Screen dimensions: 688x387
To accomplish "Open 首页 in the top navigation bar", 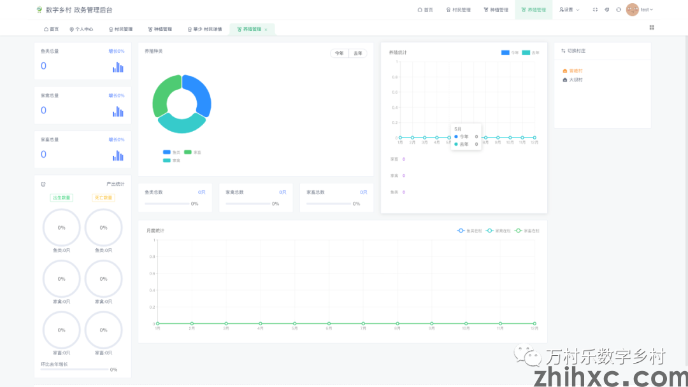I will pyautogui.click(x=425, y=10).
